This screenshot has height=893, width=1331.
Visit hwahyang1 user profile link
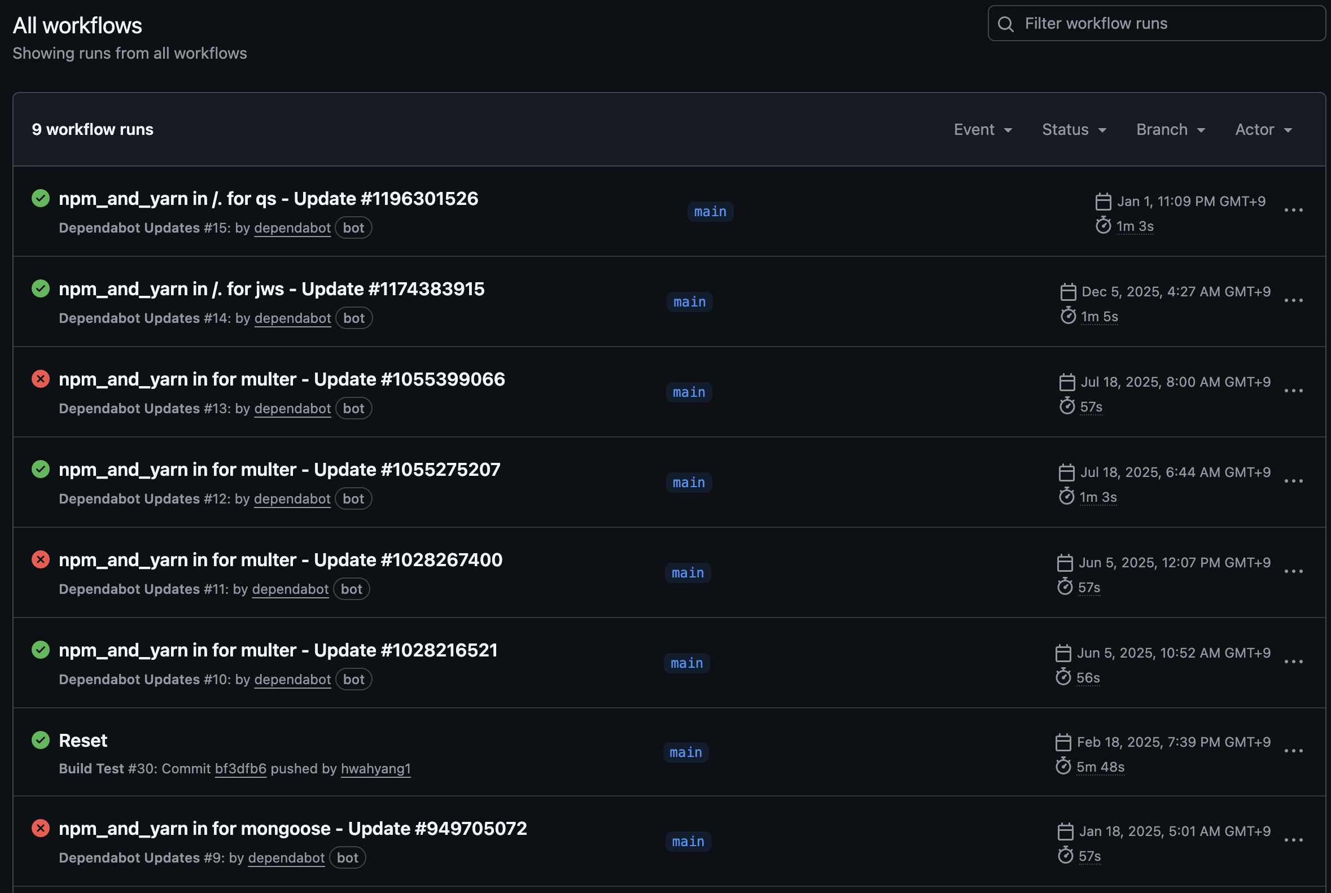point(375,769)
